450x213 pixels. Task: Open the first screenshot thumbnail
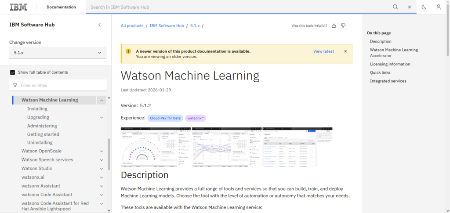pos(156,147)
